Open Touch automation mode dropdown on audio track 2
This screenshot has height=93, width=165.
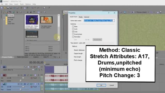point(39,78)
